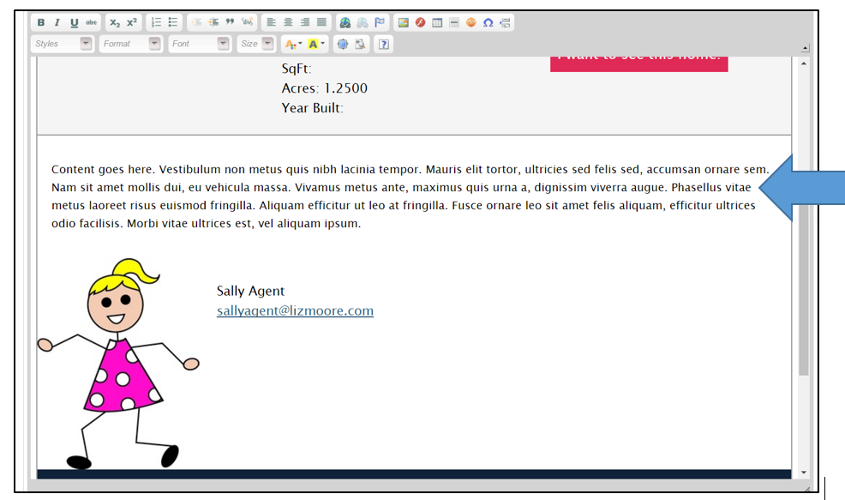Insert a table into the editor
Image resolution: width=845 pixels, height=500 pixels.
[x=437, y=23]
